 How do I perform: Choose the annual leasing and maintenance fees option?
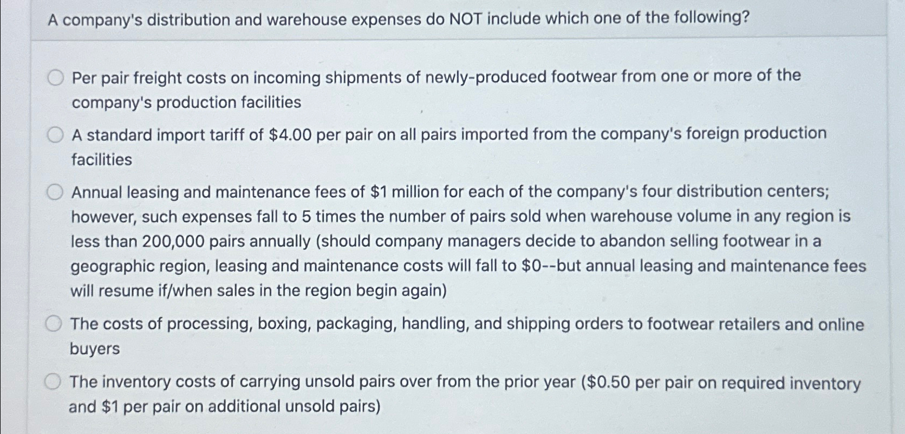(55, 192)
